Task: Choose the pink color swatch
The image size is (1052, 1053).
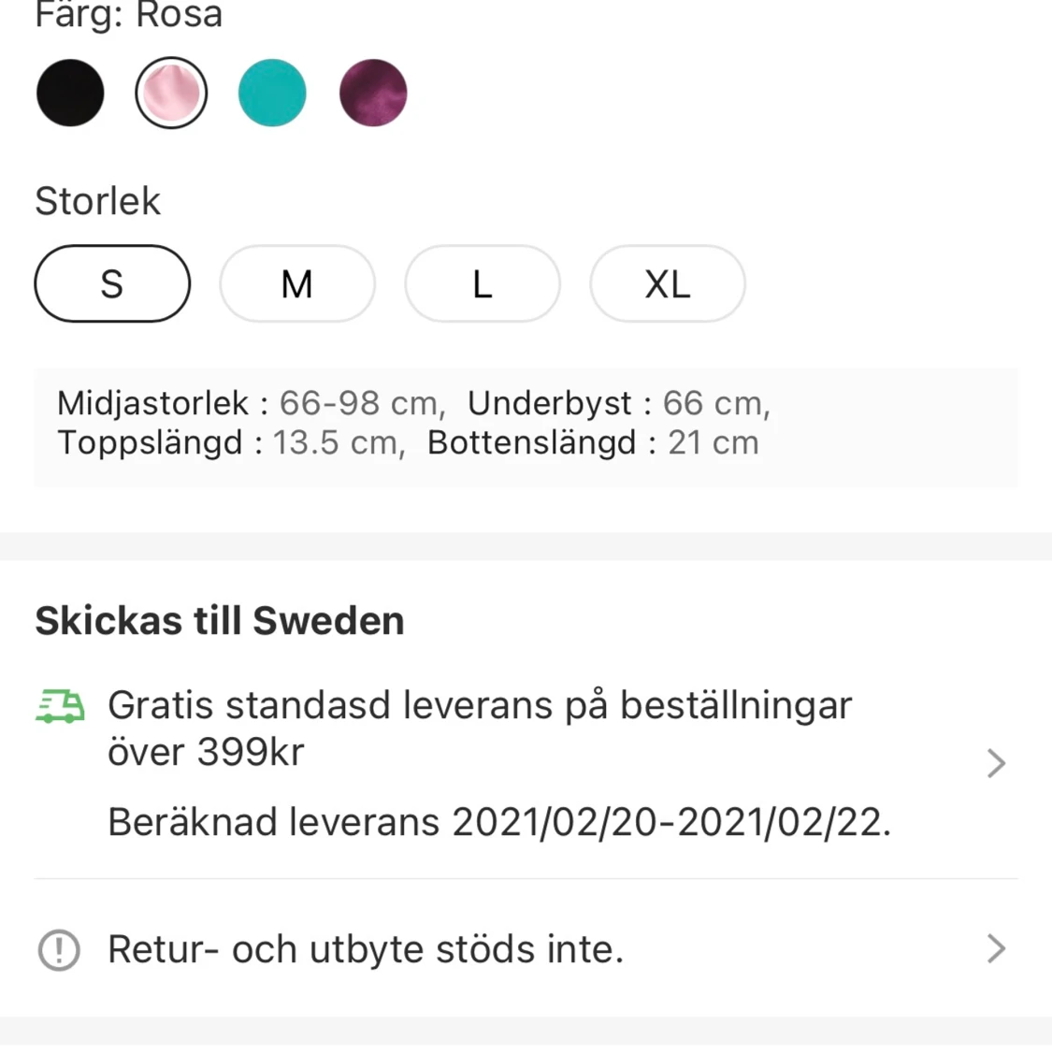Action: (x=171, y=93)
